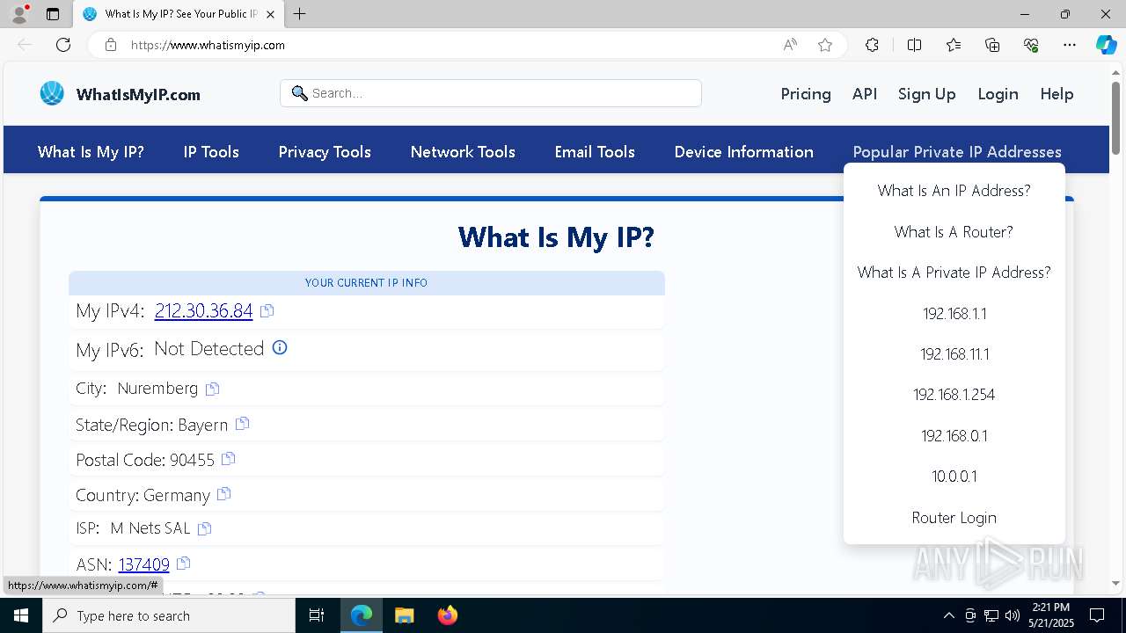The height and width of the screenshot is (633, 1126).
Task: Click Login in header
Action: [998, 94]
